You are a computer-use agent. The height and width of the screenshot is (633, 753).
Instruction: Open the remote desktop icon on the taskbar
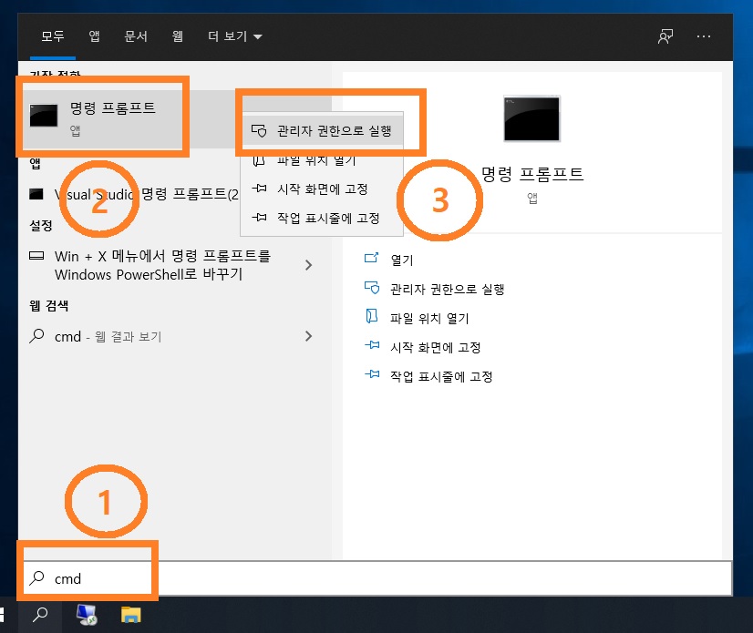[x=87, y=615]
